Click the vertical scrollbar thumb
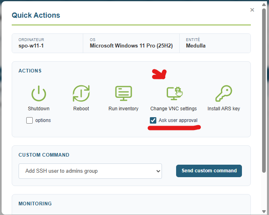 264,91
